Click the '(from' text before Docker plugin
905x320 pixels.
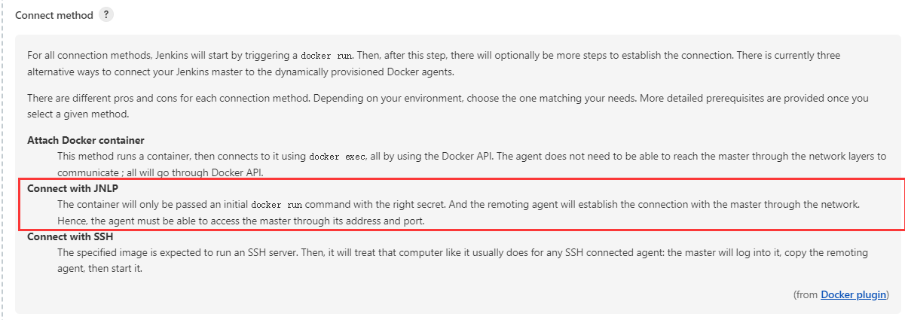[x=806, y=294]
